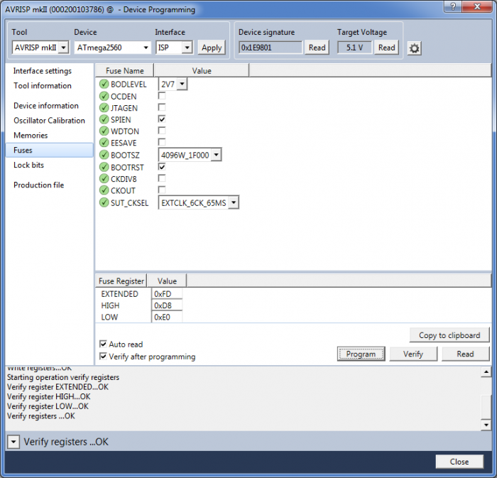Click the Fuse Register column header

[x=121, y=281]
